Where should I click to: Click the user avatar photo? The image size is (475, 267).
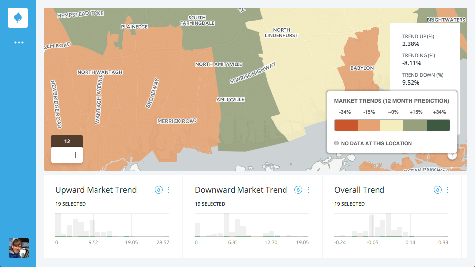click(x=19, y=248)
